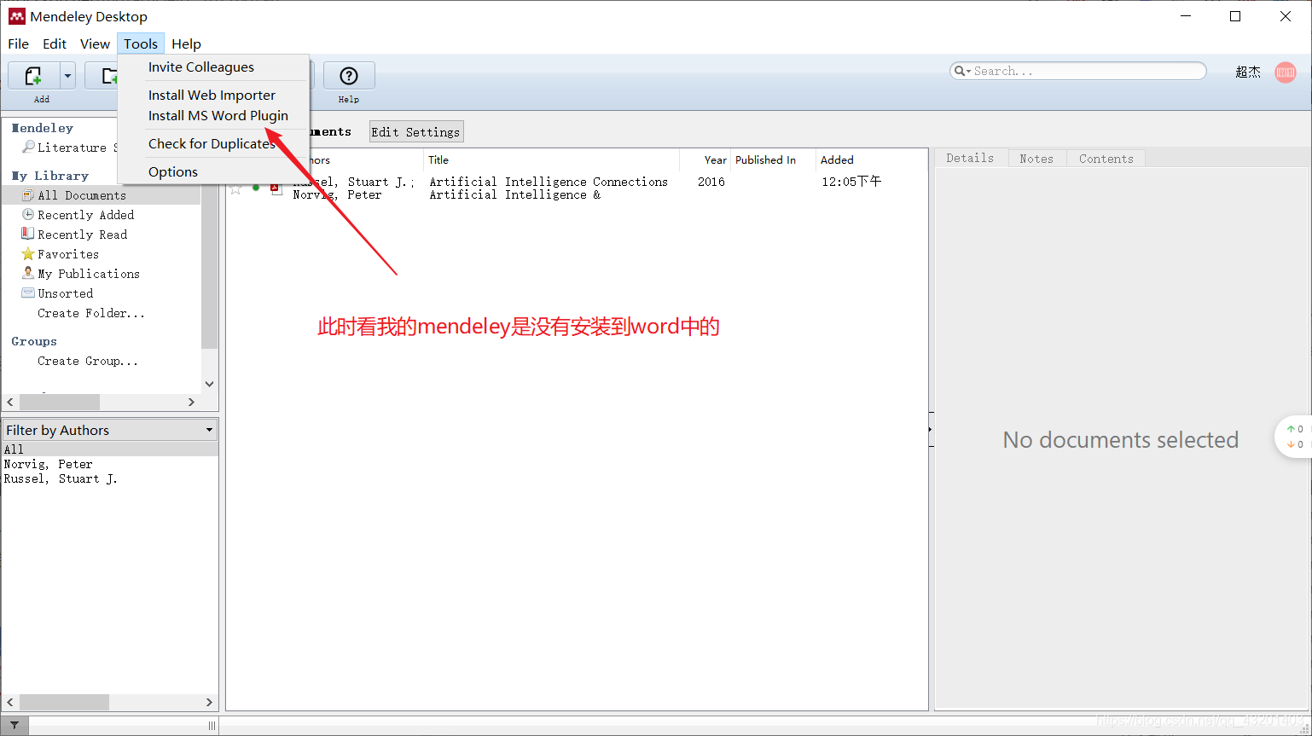1312x736 pixels.
Task: Click the Add document toolbar icon
Action: pyautogui.click(x=33, y=76)
